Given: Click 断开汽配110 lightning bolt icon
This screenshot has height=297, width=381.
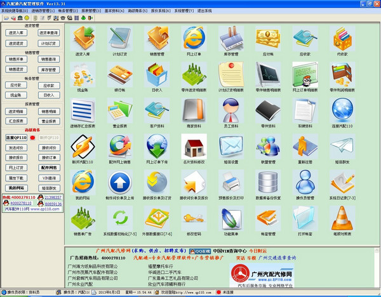Looking at the screenshot, I should pyautogui.click(x=83, y=147).
